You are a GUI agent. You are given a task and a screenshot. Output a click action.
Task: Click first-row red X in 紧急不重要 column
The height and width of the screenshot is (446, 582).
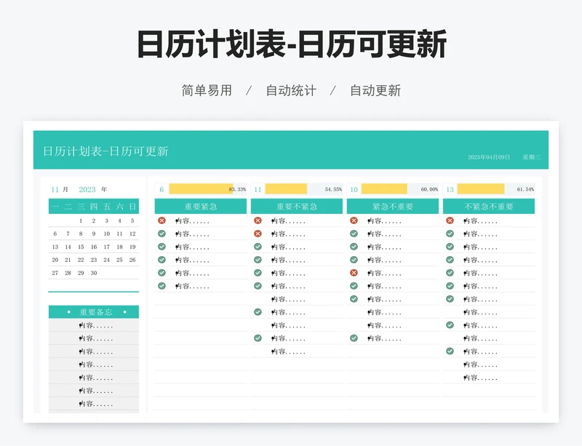pos(354,220)
